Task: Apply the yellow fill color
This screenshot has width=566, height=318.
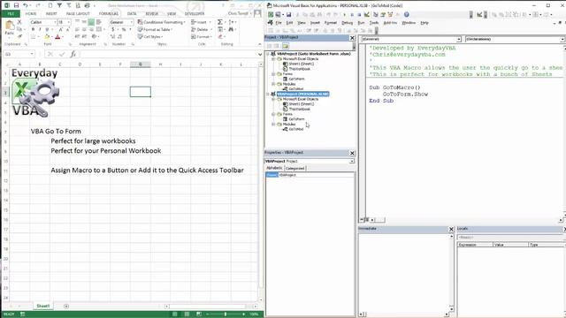Action: coord(47,37)
